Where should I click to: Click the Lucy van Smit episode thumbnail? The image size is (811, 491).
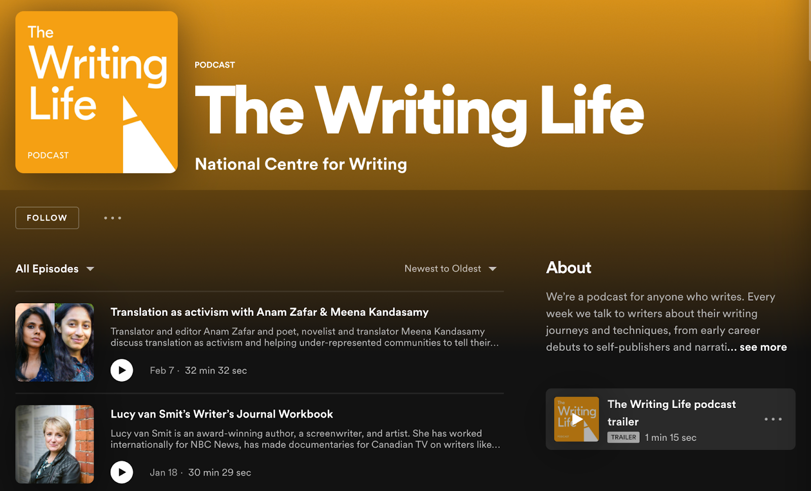(x=55, y=444)
